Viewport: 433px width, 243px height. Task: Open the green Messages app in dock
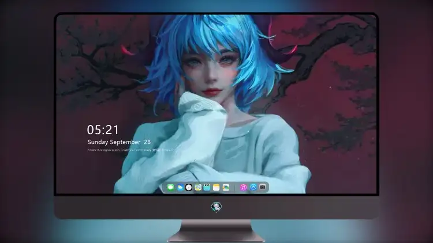pyautogui.click(x=171, y=188)
